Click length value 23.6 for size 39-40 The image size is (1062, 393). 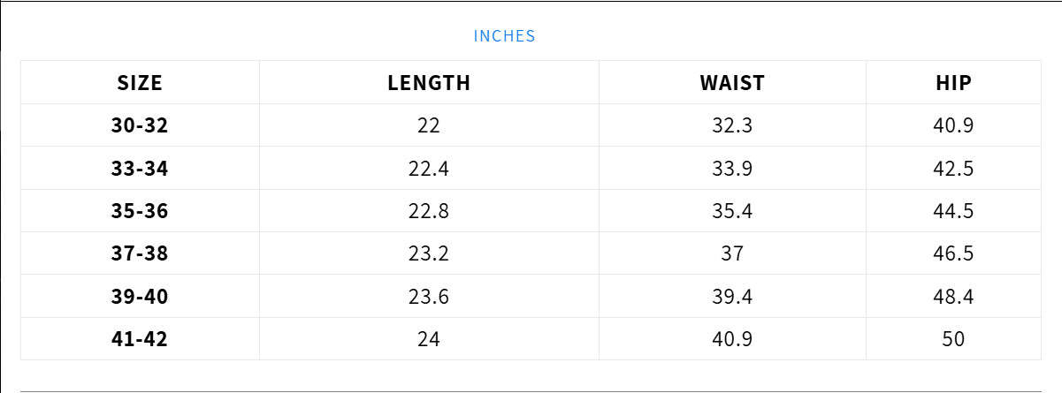(429, 297)
